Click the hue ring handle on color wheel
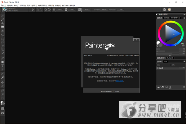This screenshot has width=186, height=124. [175, 44]
